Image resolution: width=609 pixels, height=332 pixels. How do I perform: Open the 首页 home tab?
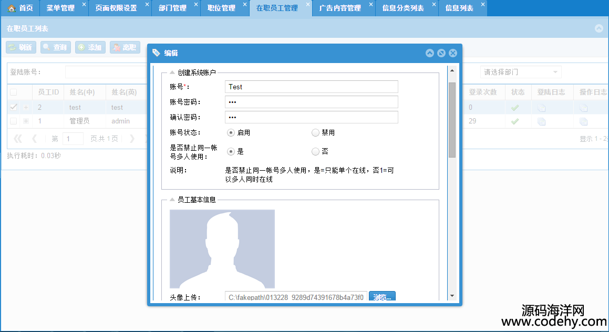pos(20,8)
